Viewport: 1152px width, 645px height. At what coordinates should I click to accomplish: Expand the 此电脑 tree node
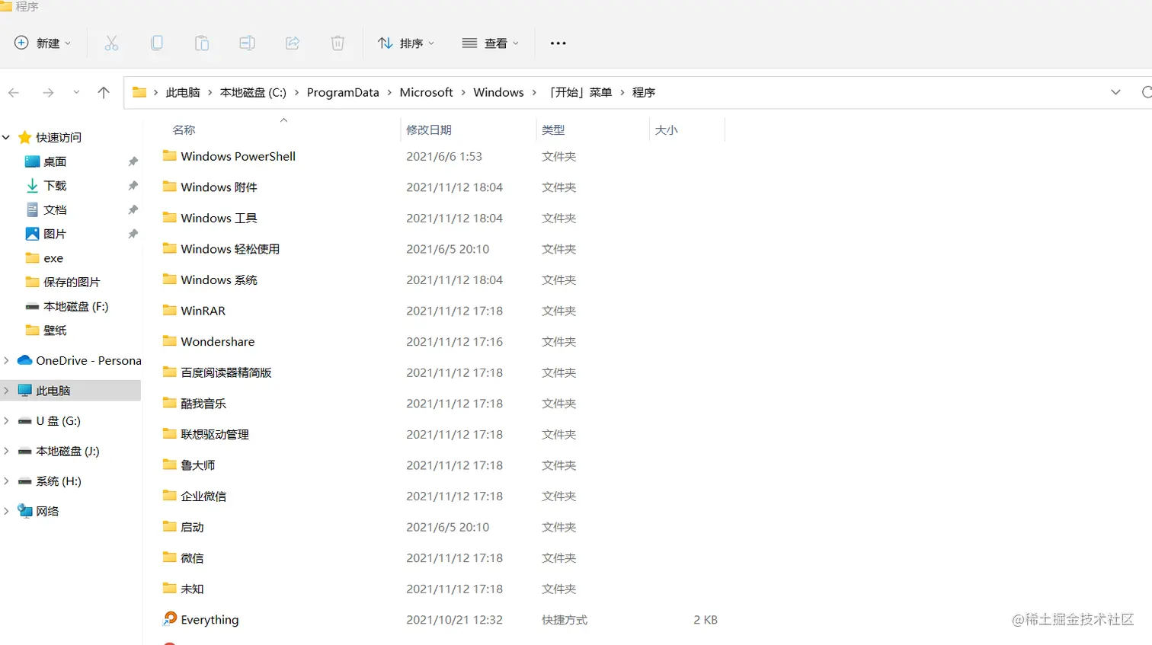pos(6,390)
